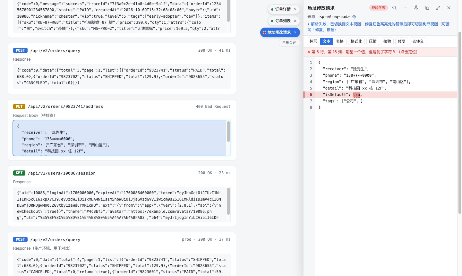
Task: Click the path /api/v2/orders/9823741/address
Action: pyautogui.click(x=65, y=107)
